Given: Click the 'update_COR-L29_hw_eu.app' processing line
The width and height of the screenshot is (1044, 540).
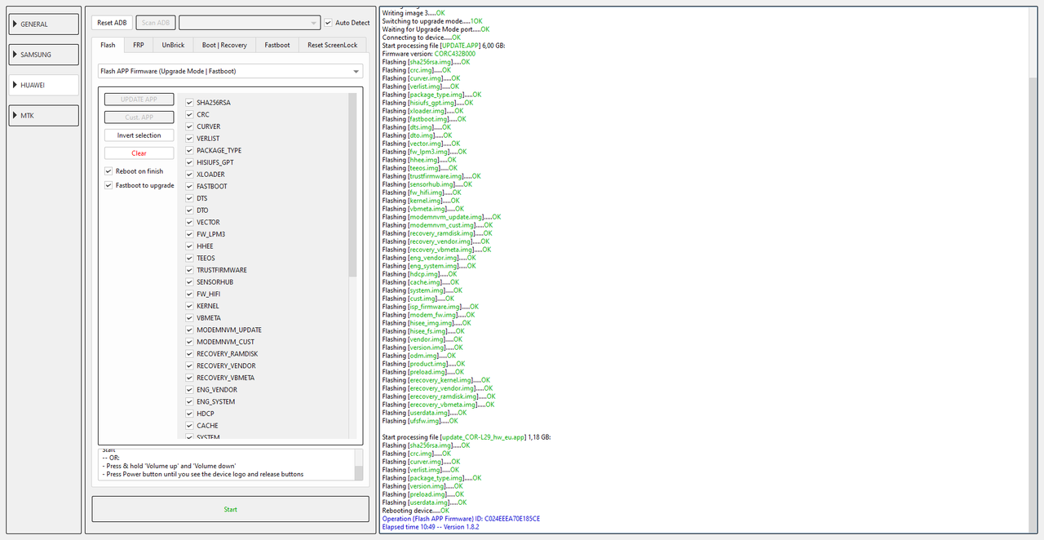Looking at the screenshot, I should click(x=466, y=437).
